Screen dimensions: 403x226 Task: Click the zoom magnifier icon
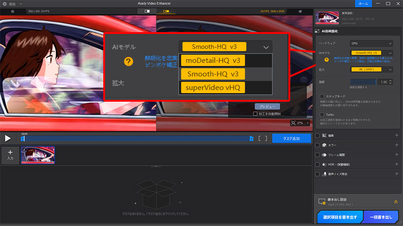[293, 123]
